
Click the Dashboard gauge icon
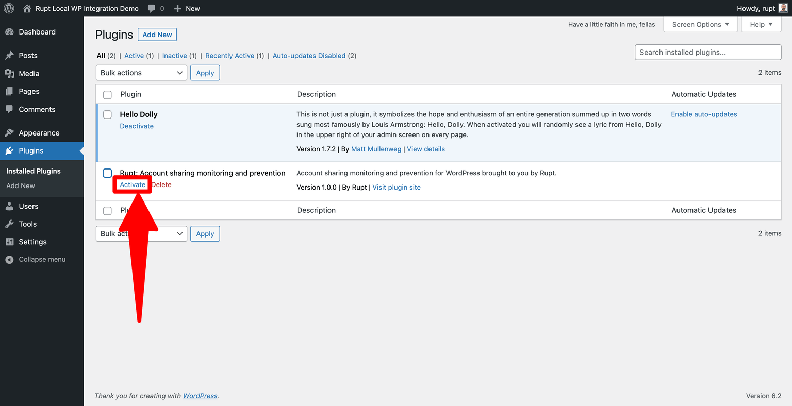tap(9, 32)
